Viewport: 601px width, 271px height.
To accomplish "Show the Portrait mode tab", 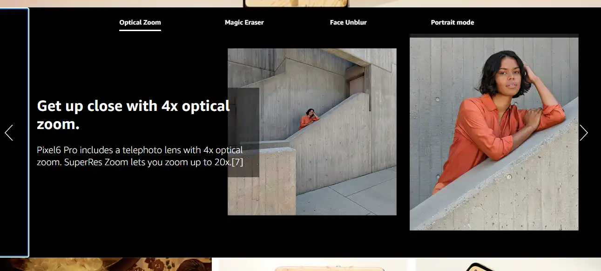I will 452,22.
